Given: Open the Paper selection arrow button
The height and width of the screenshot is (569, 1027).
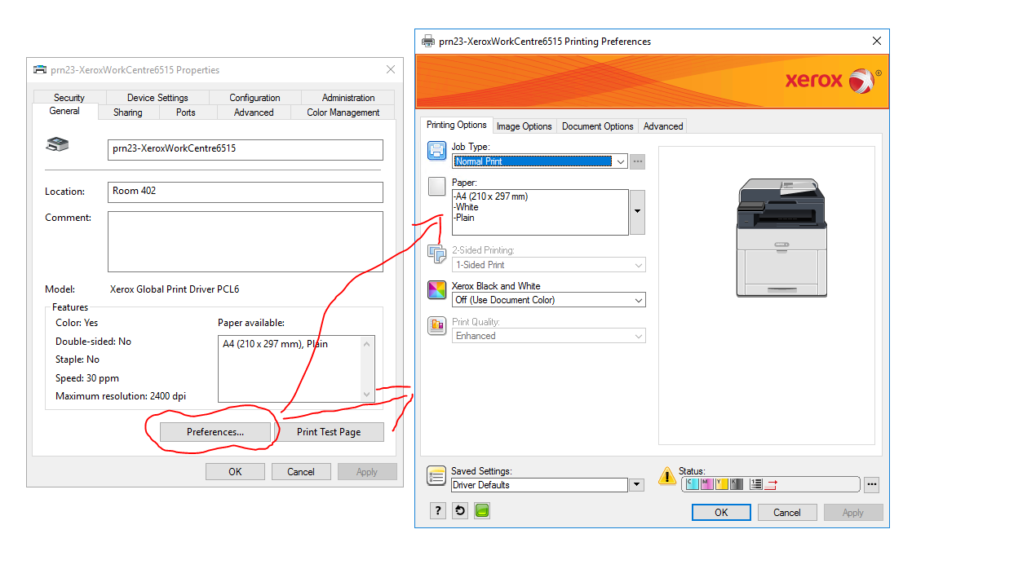Looking at the screenshot, I should tap(638, 212).
